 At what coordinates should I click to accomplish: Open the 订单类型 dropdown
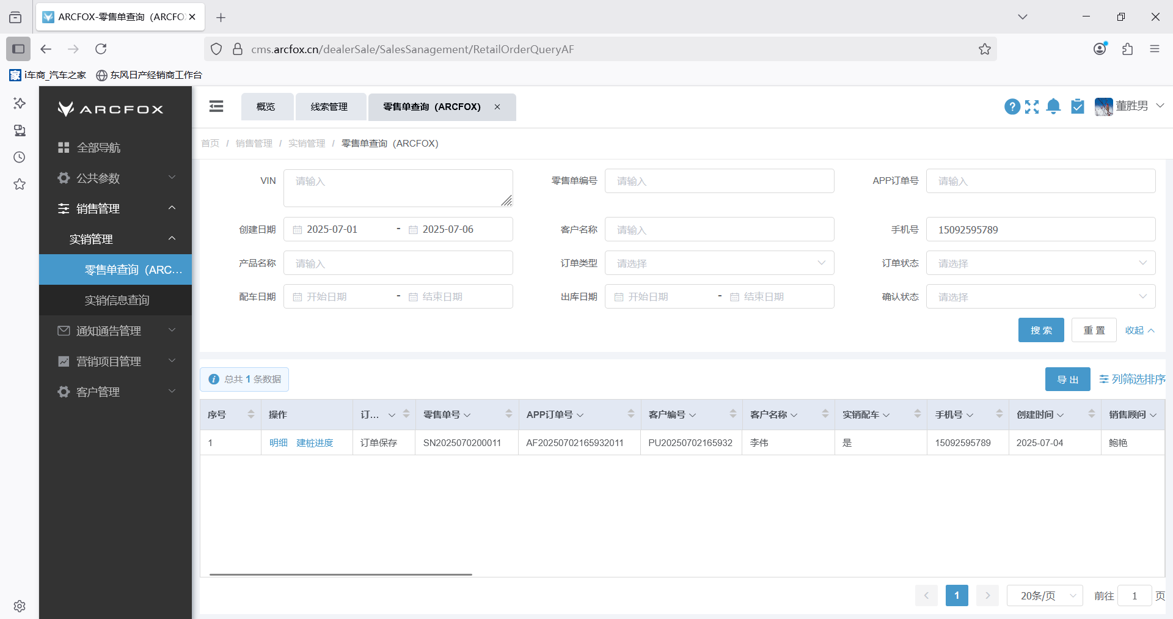pos(719,263)
